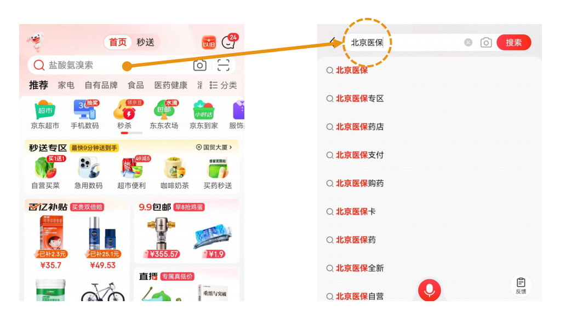Viewport: 566px width, 317px height.
Task: Open the 反馈 feedback icon
Action: pos(521,286)
